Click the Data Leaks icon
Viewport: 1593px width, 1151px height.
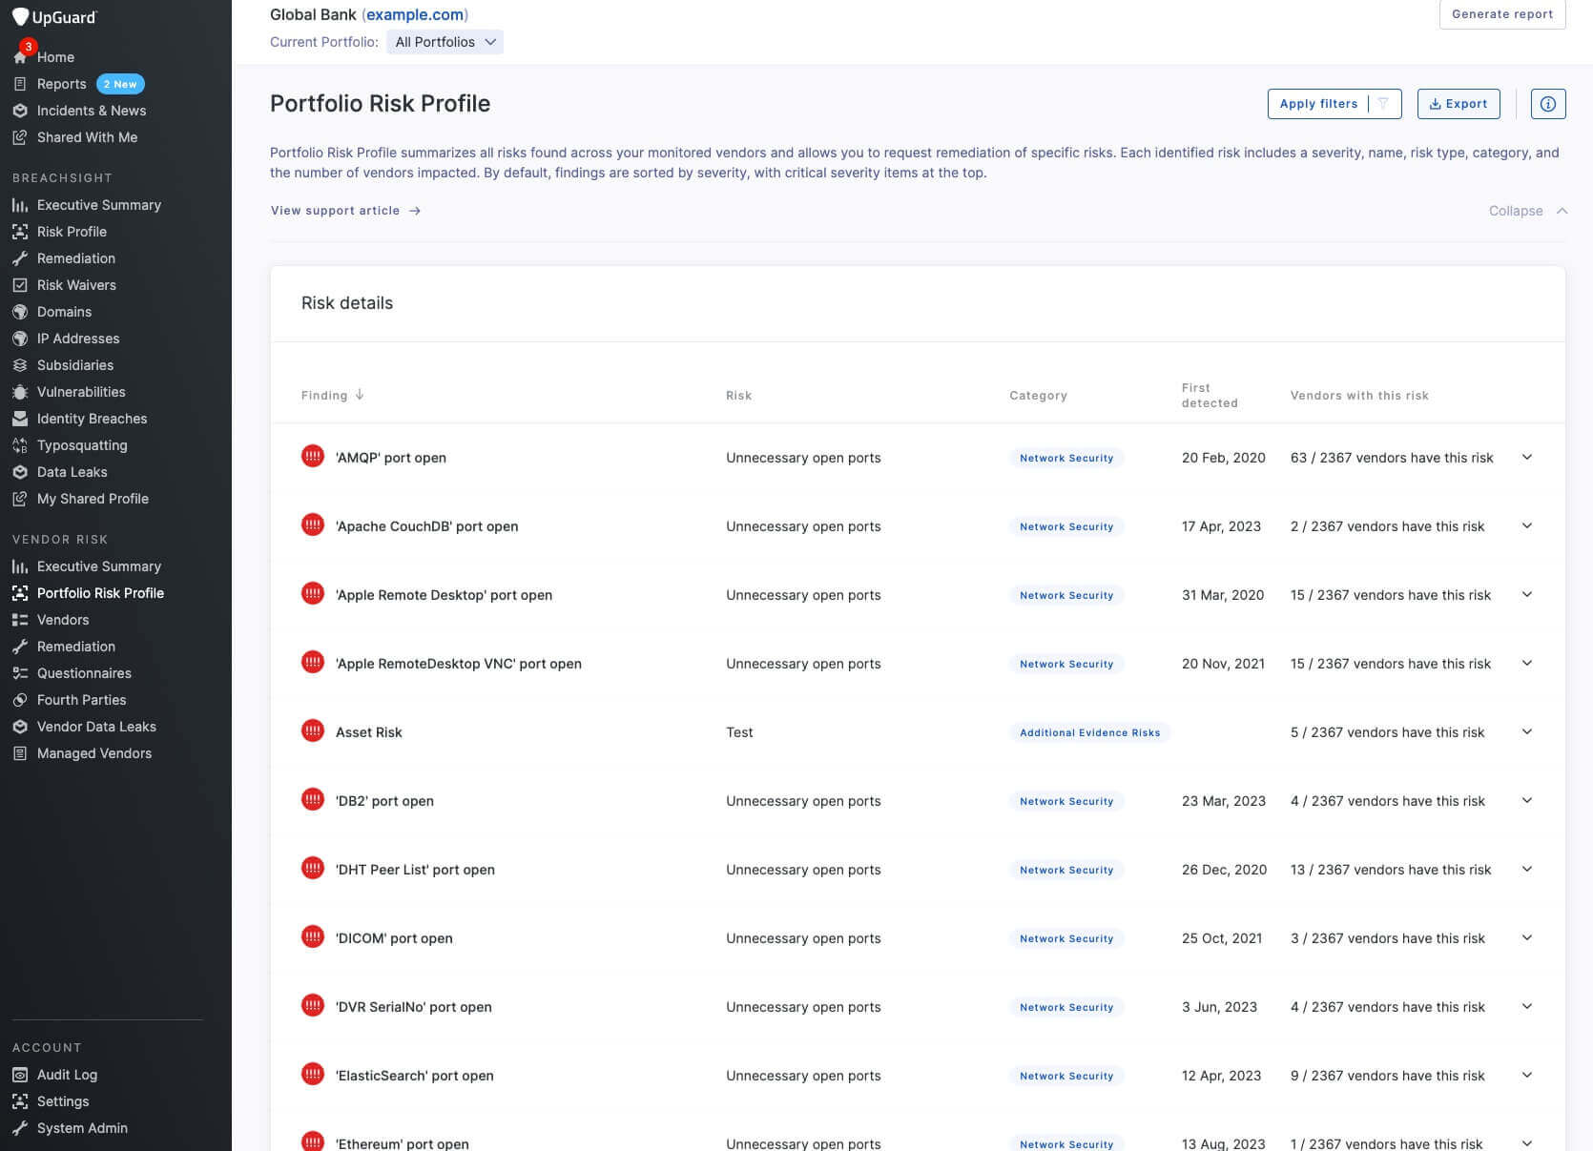[20, 472]
